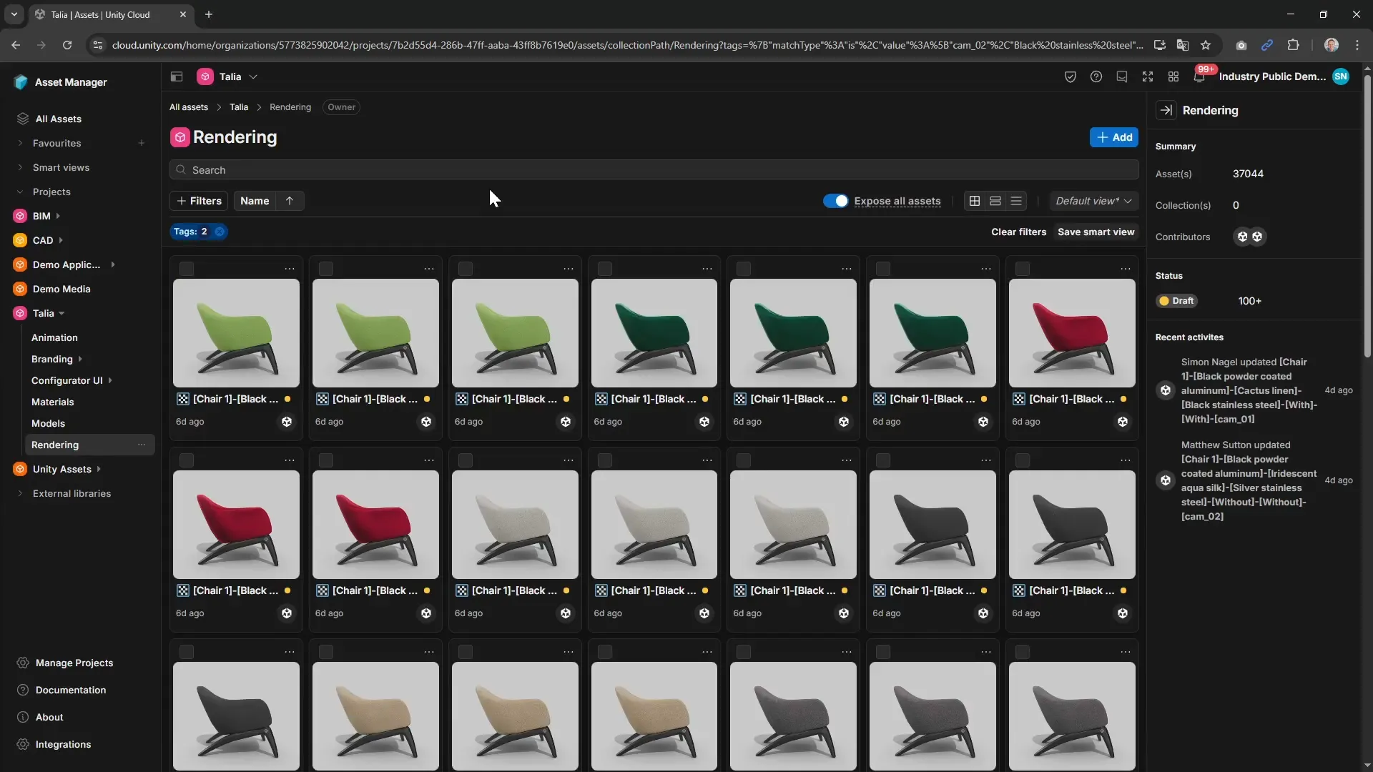Open the notifications bell icon
Viewport: 1373px width, 772px height.
[1199, 77]
